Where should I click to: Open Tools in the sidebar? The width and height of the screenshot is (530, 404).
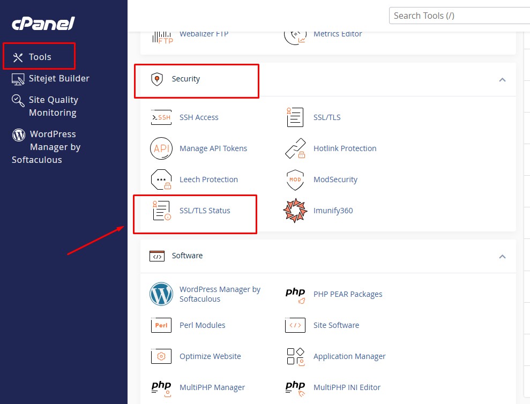(40, 57)
